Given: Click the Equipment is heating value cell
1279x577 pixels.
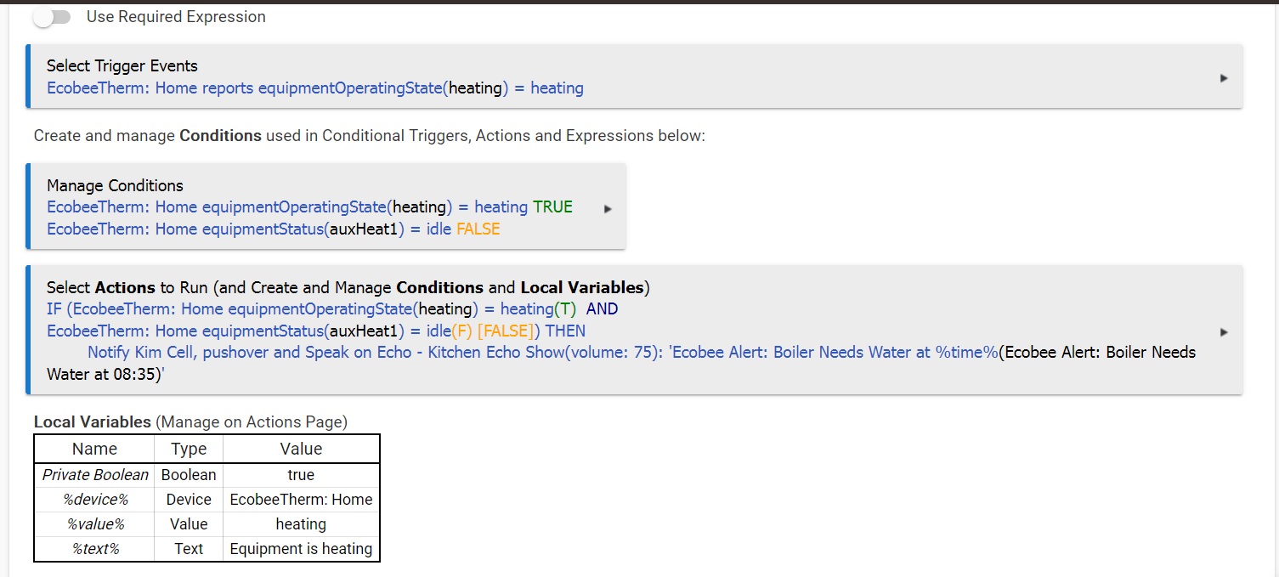Looking at the screenshot, I should (x=301, y=549).
